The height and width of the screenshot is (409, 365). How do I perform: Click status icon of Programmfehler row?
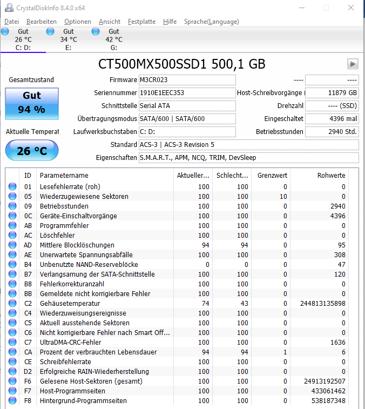(12, 226)
